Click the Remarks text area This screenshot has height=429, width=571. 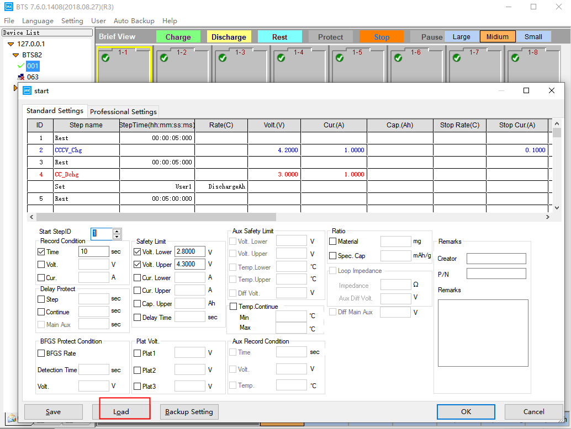coord(483,333)
